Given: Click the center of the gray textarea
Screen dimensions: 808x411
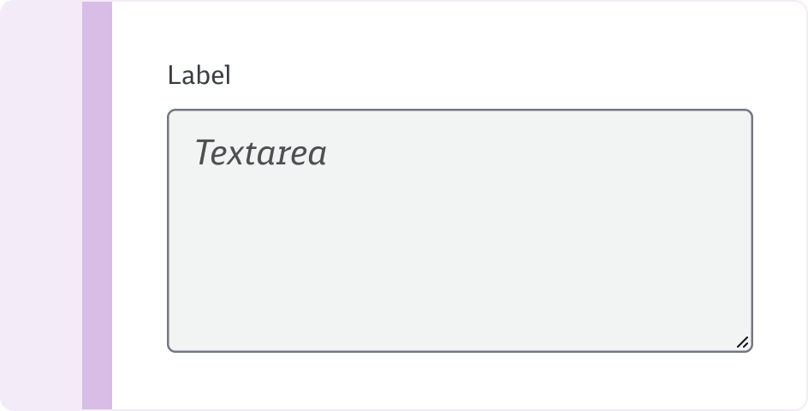Looking at the screenshot, I should click(460, 231).
